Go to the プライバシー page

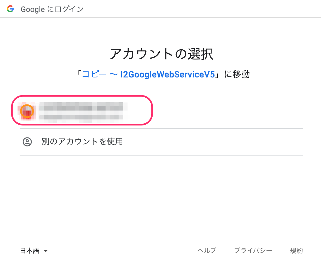(x=253, y=251)
